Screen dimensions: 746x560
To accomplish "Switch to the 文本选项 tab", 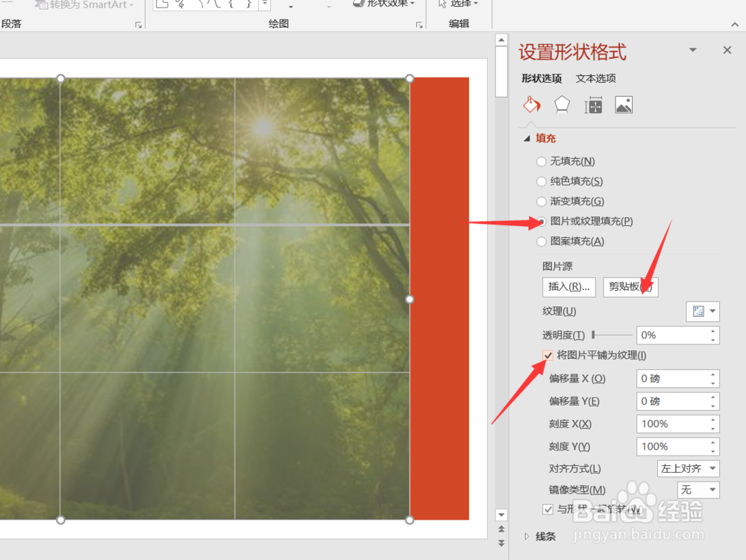I will tap(595, 78).
